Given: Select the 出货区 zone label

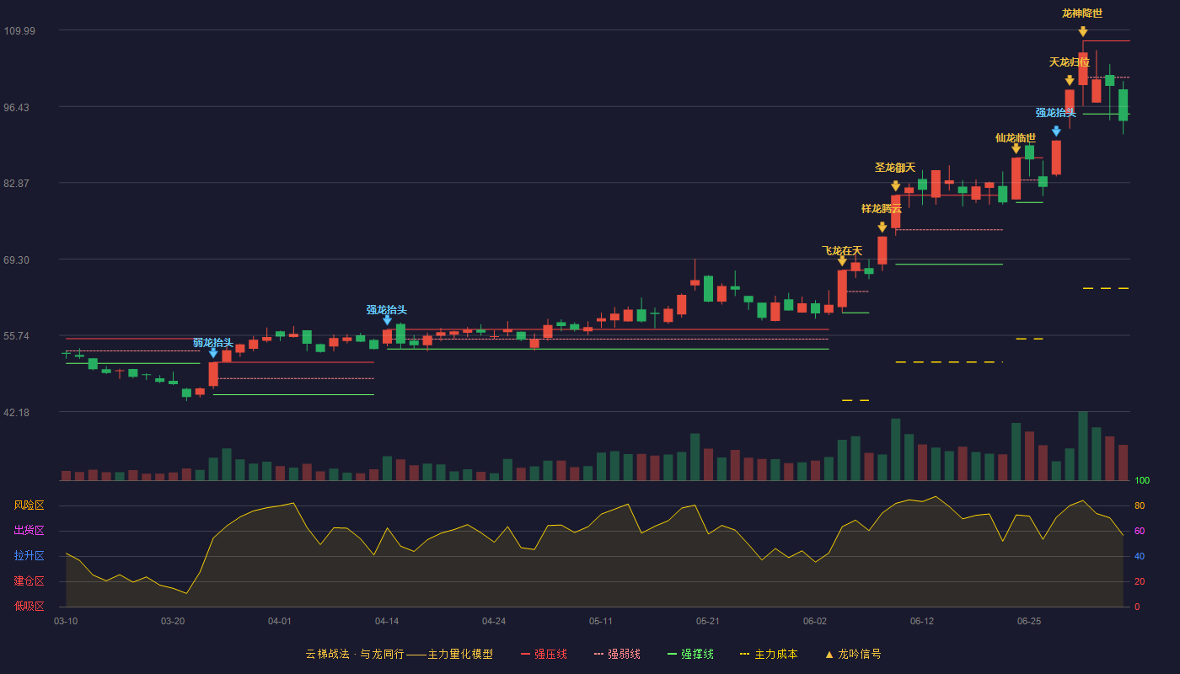Looking at the screenshot, I should 29,531.
